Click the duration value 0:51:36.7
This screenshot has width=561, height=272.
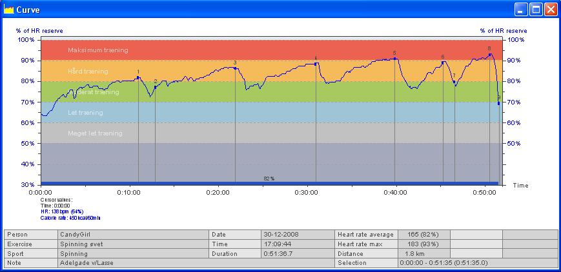coord(298,254)
